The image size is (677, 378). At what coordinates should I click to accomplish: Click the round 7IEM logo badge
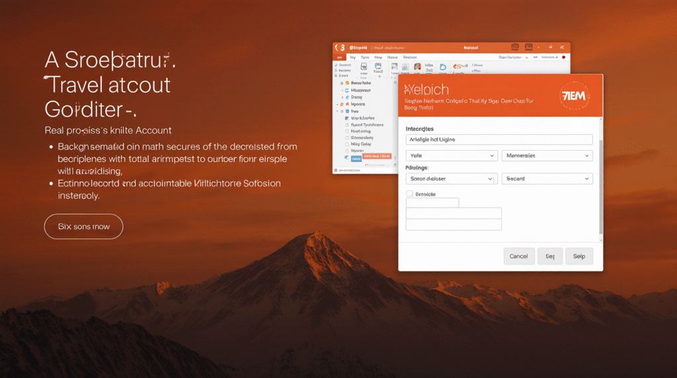pyautogui.click(x=572, y=94)
